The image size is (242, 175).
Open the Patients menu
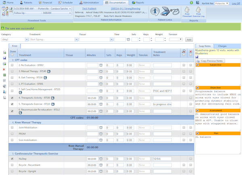click(x=26, y=3)
